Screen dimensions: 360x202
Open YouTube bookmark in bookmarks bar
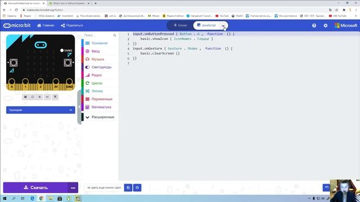point(222,16)
